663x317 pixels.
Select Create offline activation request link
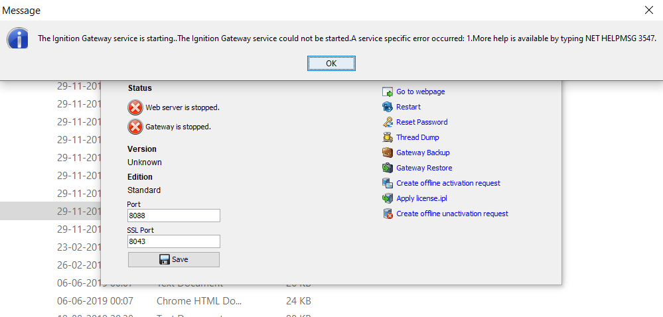point(448,183)
